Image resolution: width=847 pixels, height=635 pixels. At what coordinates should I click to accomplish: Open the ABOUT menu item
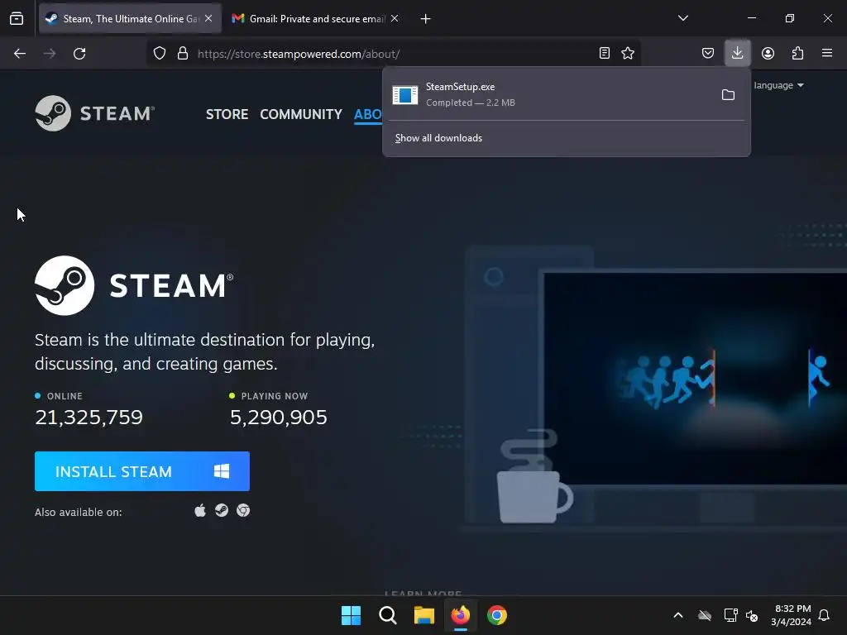[x=368, y=114]
